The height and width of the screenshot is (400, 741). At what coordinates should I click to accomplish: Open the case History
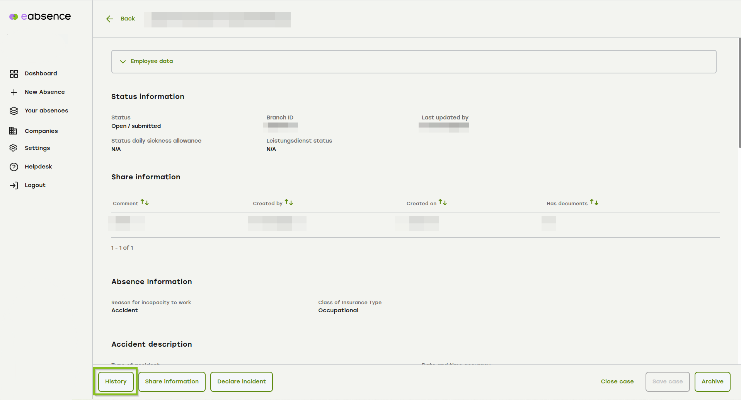click(x=116, y=381)
